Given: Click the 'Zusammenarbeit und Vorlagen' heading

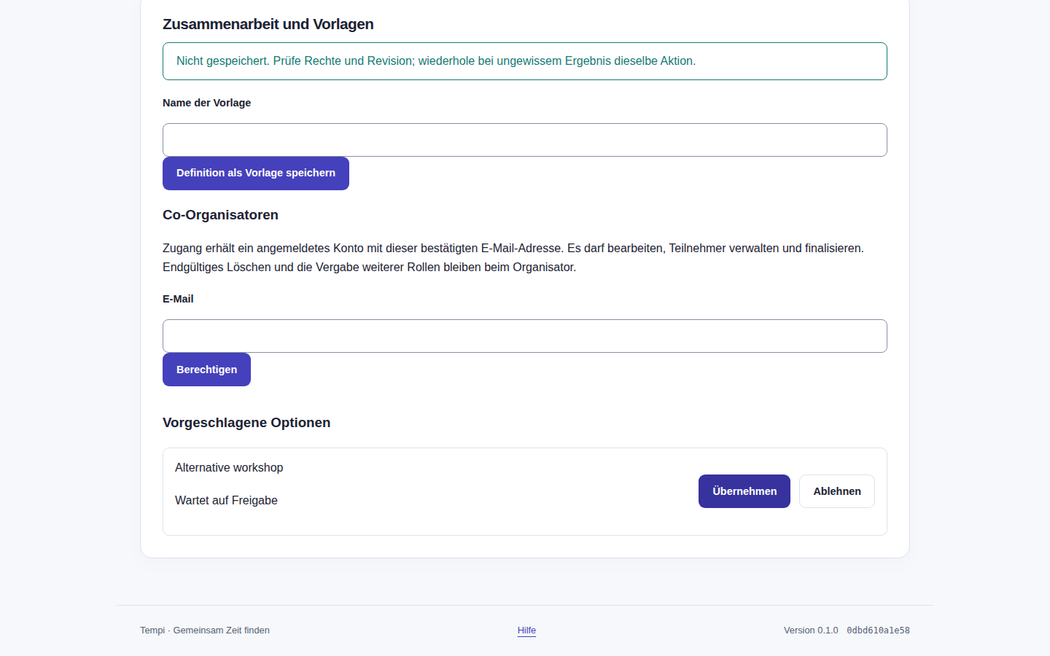Looking at the screenshot, I should [268, 24].
